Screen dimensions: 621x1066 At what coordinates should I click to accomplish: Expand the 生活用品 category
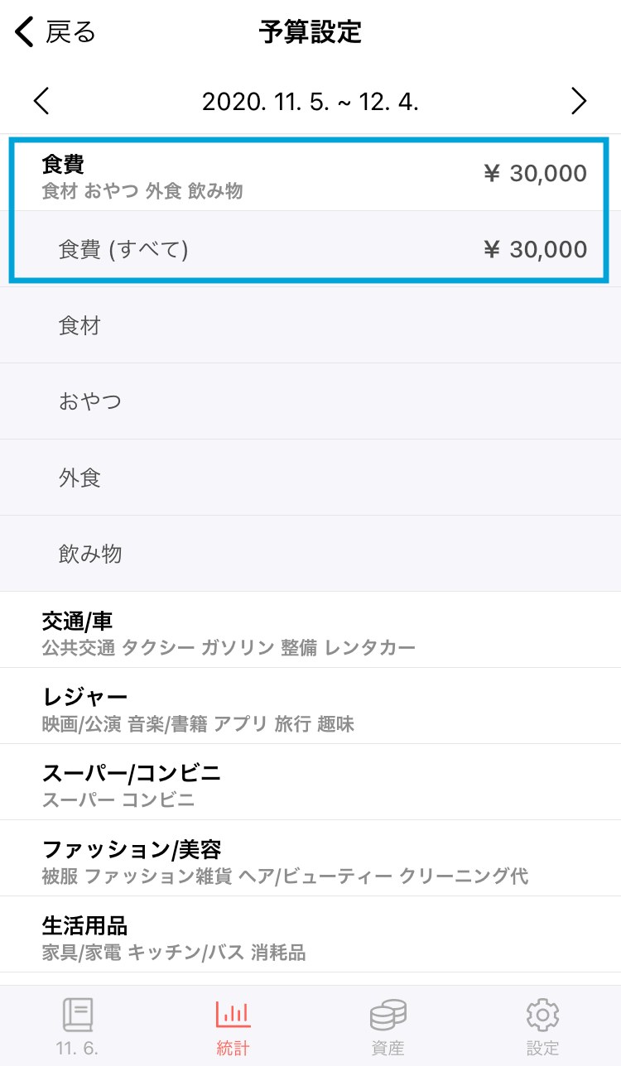point(310,934)
